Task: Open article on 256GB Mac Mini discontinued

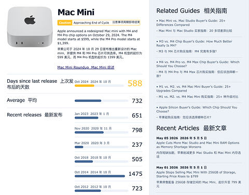Action: [196, 174]
